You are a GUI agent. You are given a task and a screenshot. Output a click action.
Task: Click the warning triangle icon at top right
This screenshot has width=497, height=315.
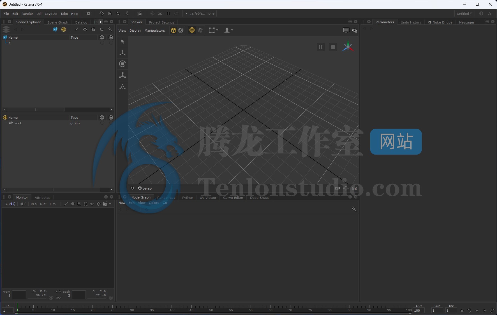(x=490, y=13)
